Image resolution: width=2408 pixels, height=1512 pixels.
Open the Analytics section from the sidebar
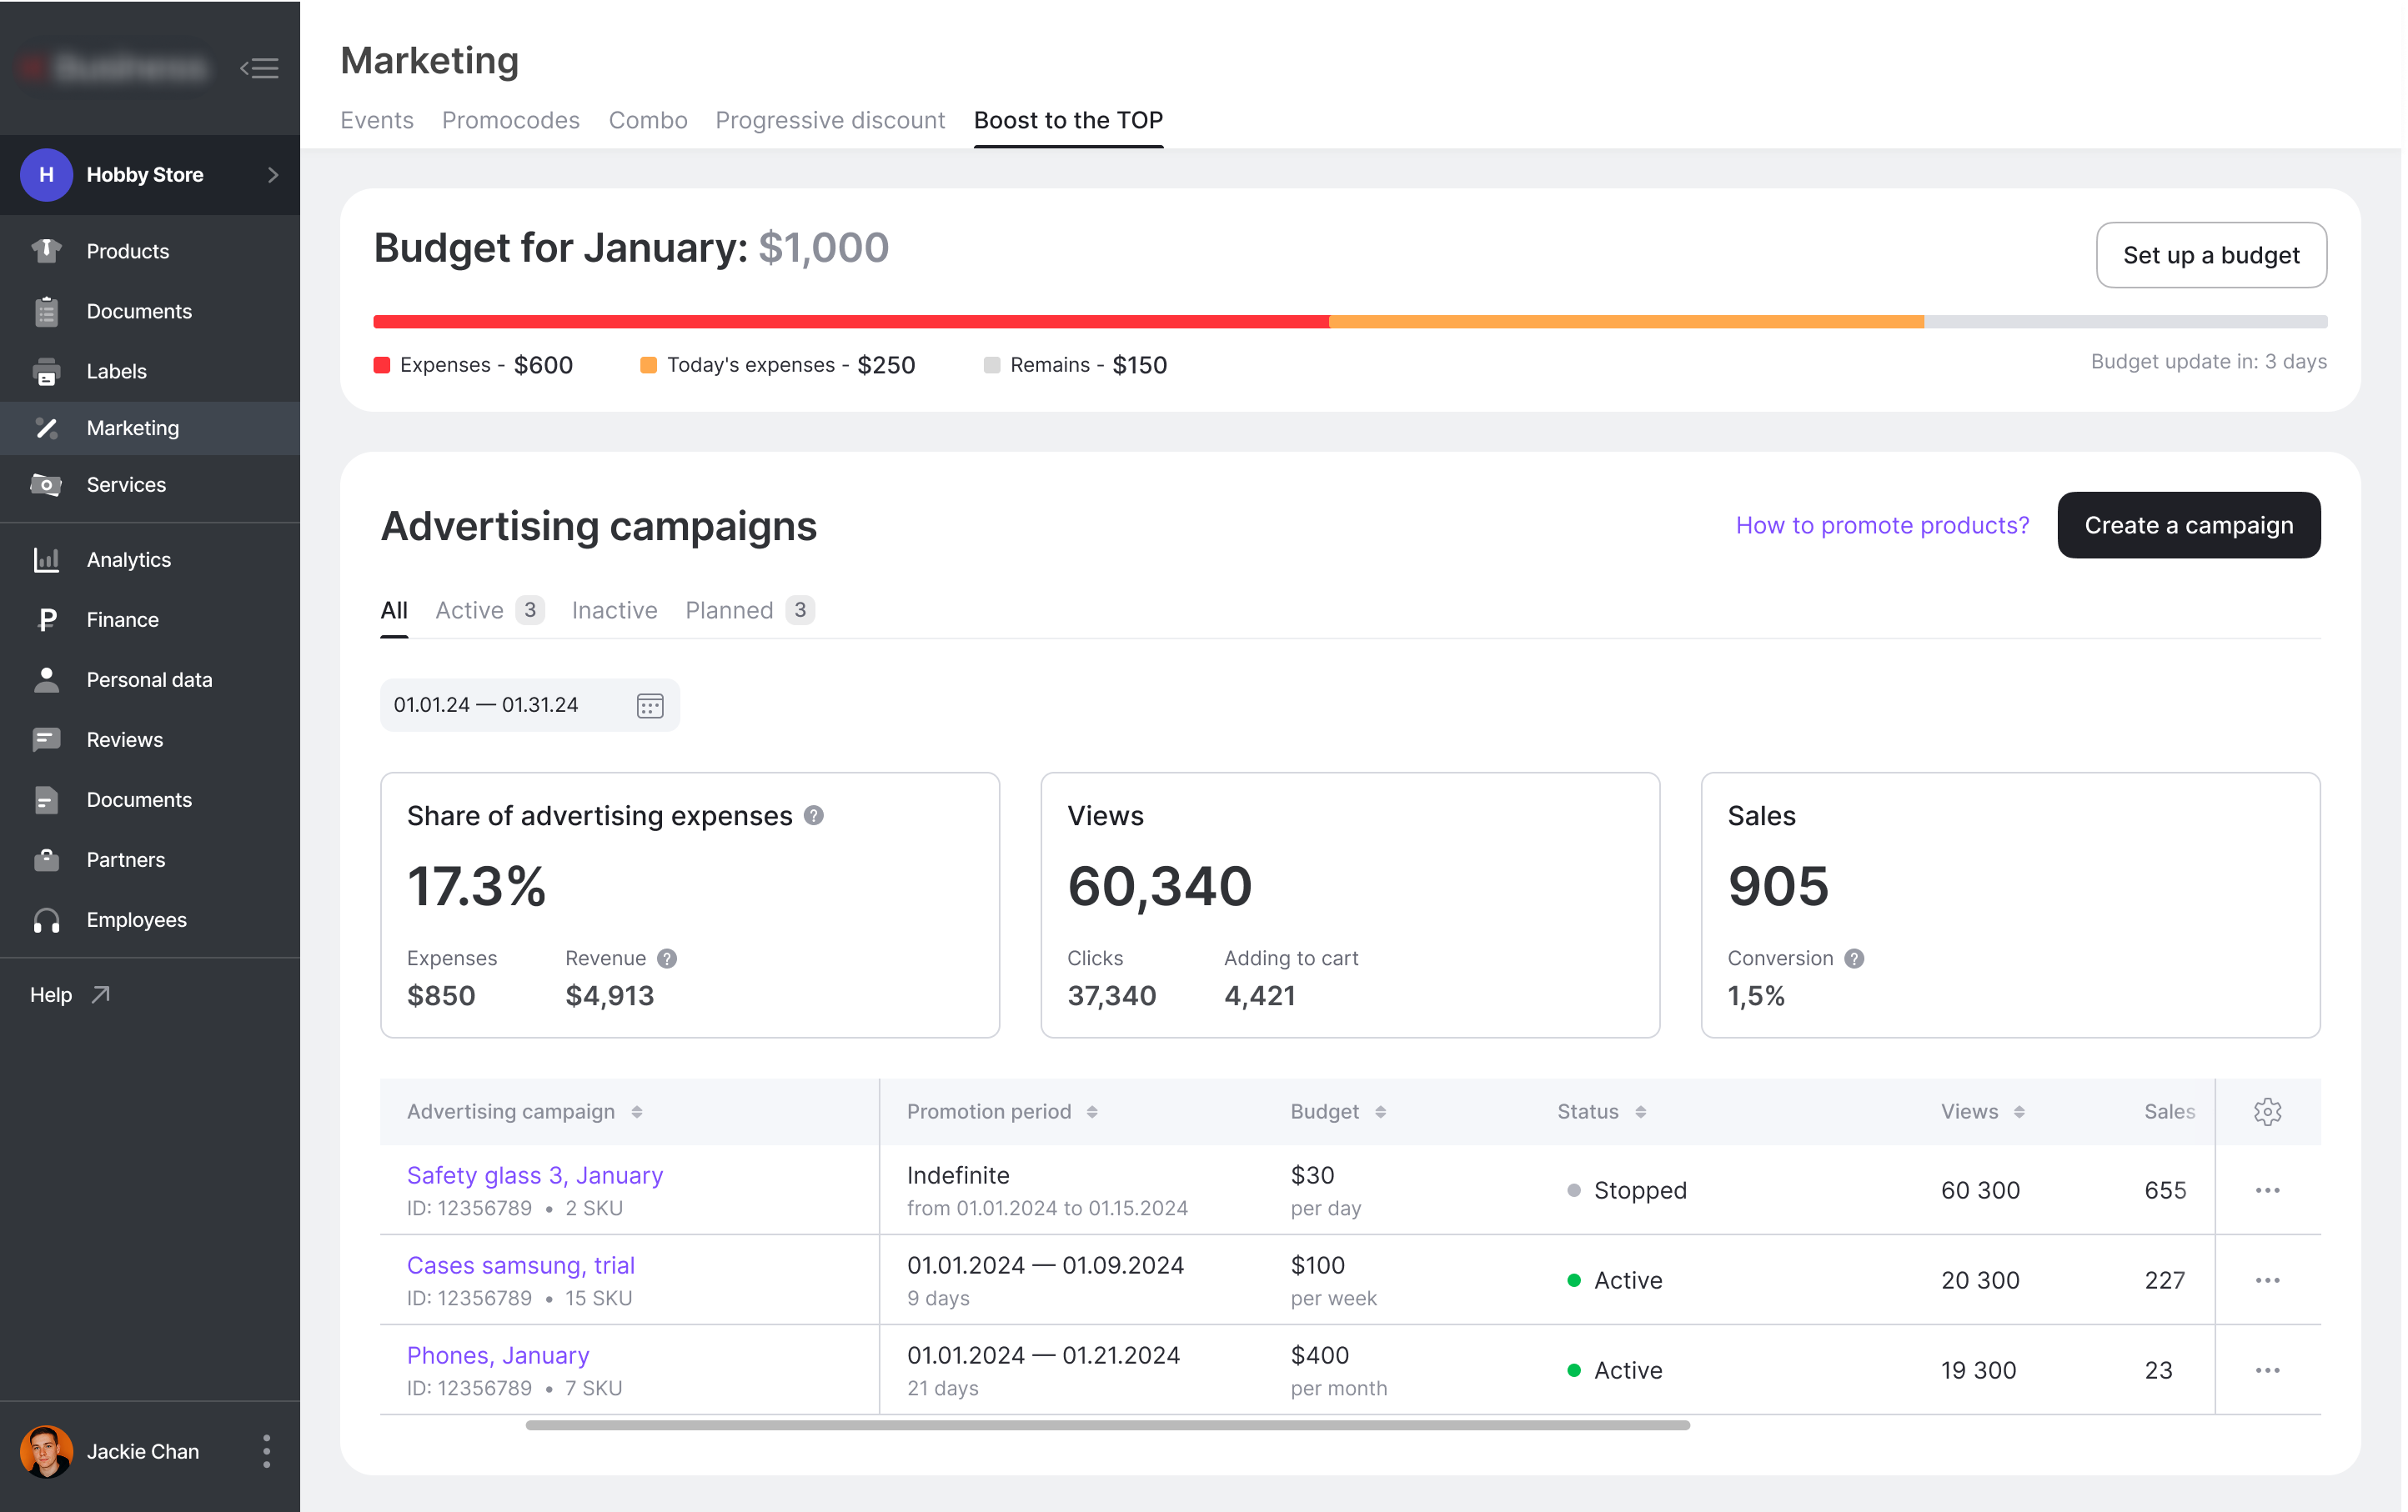click(x=128, y=559)
